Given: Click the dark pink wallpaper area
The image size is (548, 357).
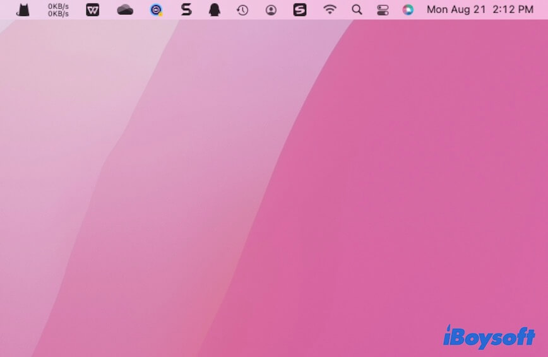Looking at the screenshot, I should (410, 189).
